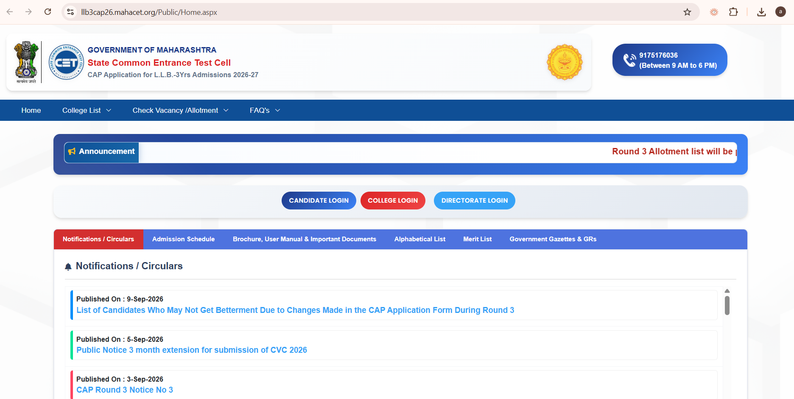Click the notifications list scrollbar thumb
This screenshot has height=399, width=794.
727,305
